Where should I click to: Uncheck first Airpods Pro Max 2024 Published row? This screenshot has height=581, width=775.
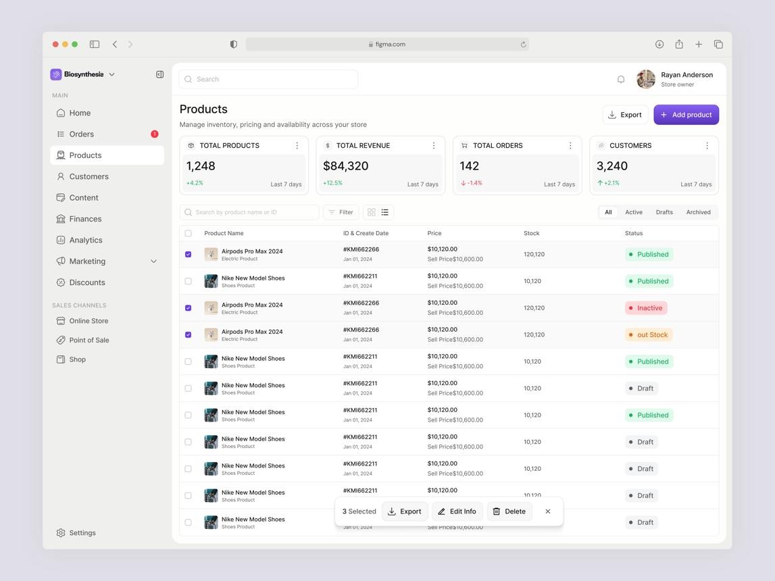pos(188,255)
